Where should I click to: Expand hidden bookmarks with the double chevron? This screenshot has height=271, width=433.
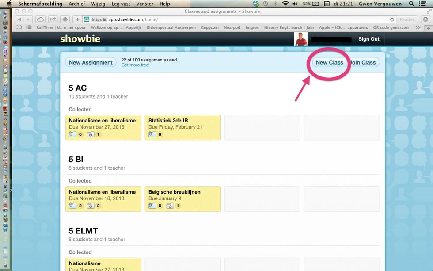(418, 27)
